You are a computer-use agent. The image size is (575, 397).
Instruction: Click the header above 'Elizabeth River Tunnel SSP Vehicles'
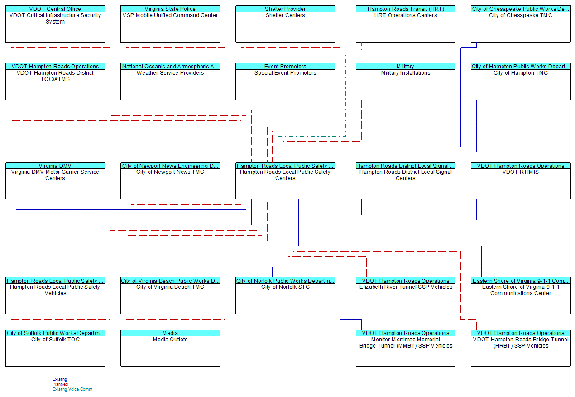(x=406, y=281)
